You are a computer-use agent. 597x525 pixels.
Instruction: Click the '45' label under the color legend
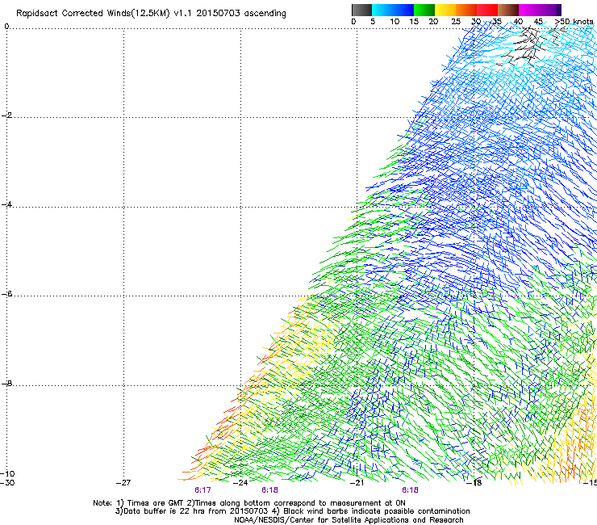(538, 22)
